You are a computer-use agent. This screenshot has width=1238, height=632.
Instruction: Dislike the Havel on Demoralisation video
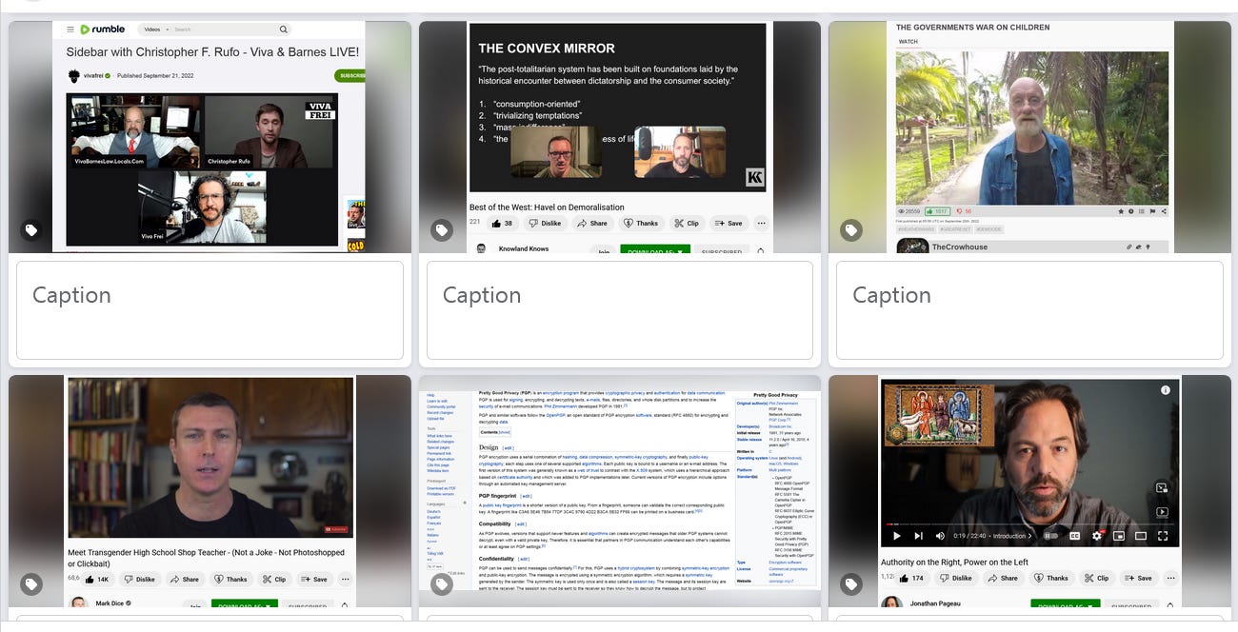click(544, 223)
